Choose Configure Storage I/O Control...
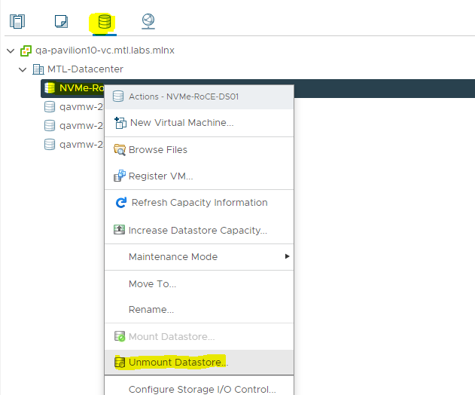 tap(199, 389)
